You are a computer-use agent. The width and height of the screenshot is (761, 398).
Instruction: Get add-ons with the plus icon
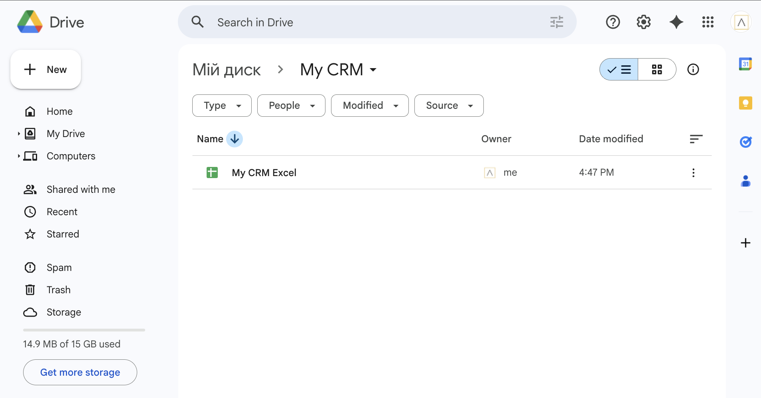pyautogui.click(x=745, y=243)
